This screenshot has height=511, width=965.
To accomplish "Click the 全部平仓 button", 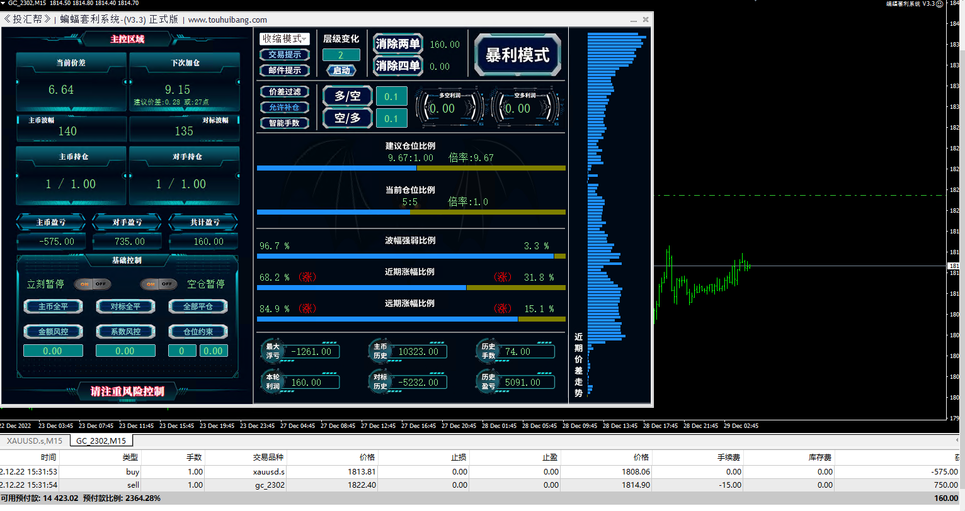I will pos(198,306).
